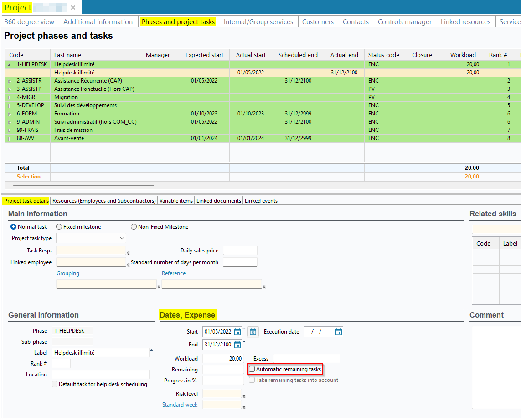Click the lookup icon beside Linked employee
This screenshot has height=418, width=521.
click(129, 265)
